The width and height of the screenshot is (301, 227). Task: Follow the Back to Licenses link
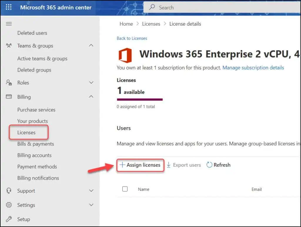point(132,38)
